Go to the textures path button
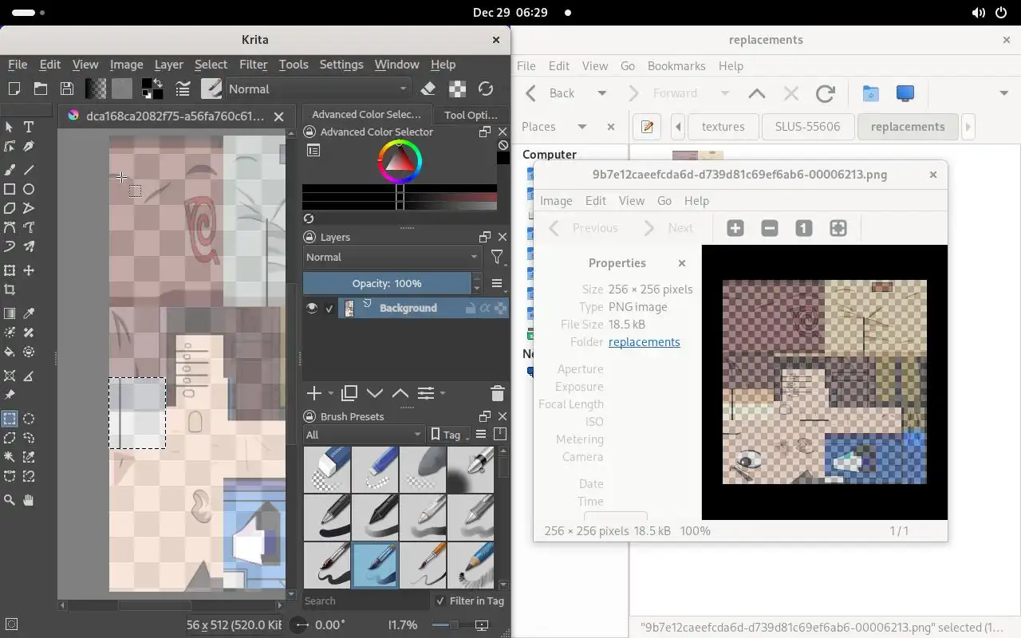Screen dimensions: 1021x638 pyautogui.click(x=723, y=127)
